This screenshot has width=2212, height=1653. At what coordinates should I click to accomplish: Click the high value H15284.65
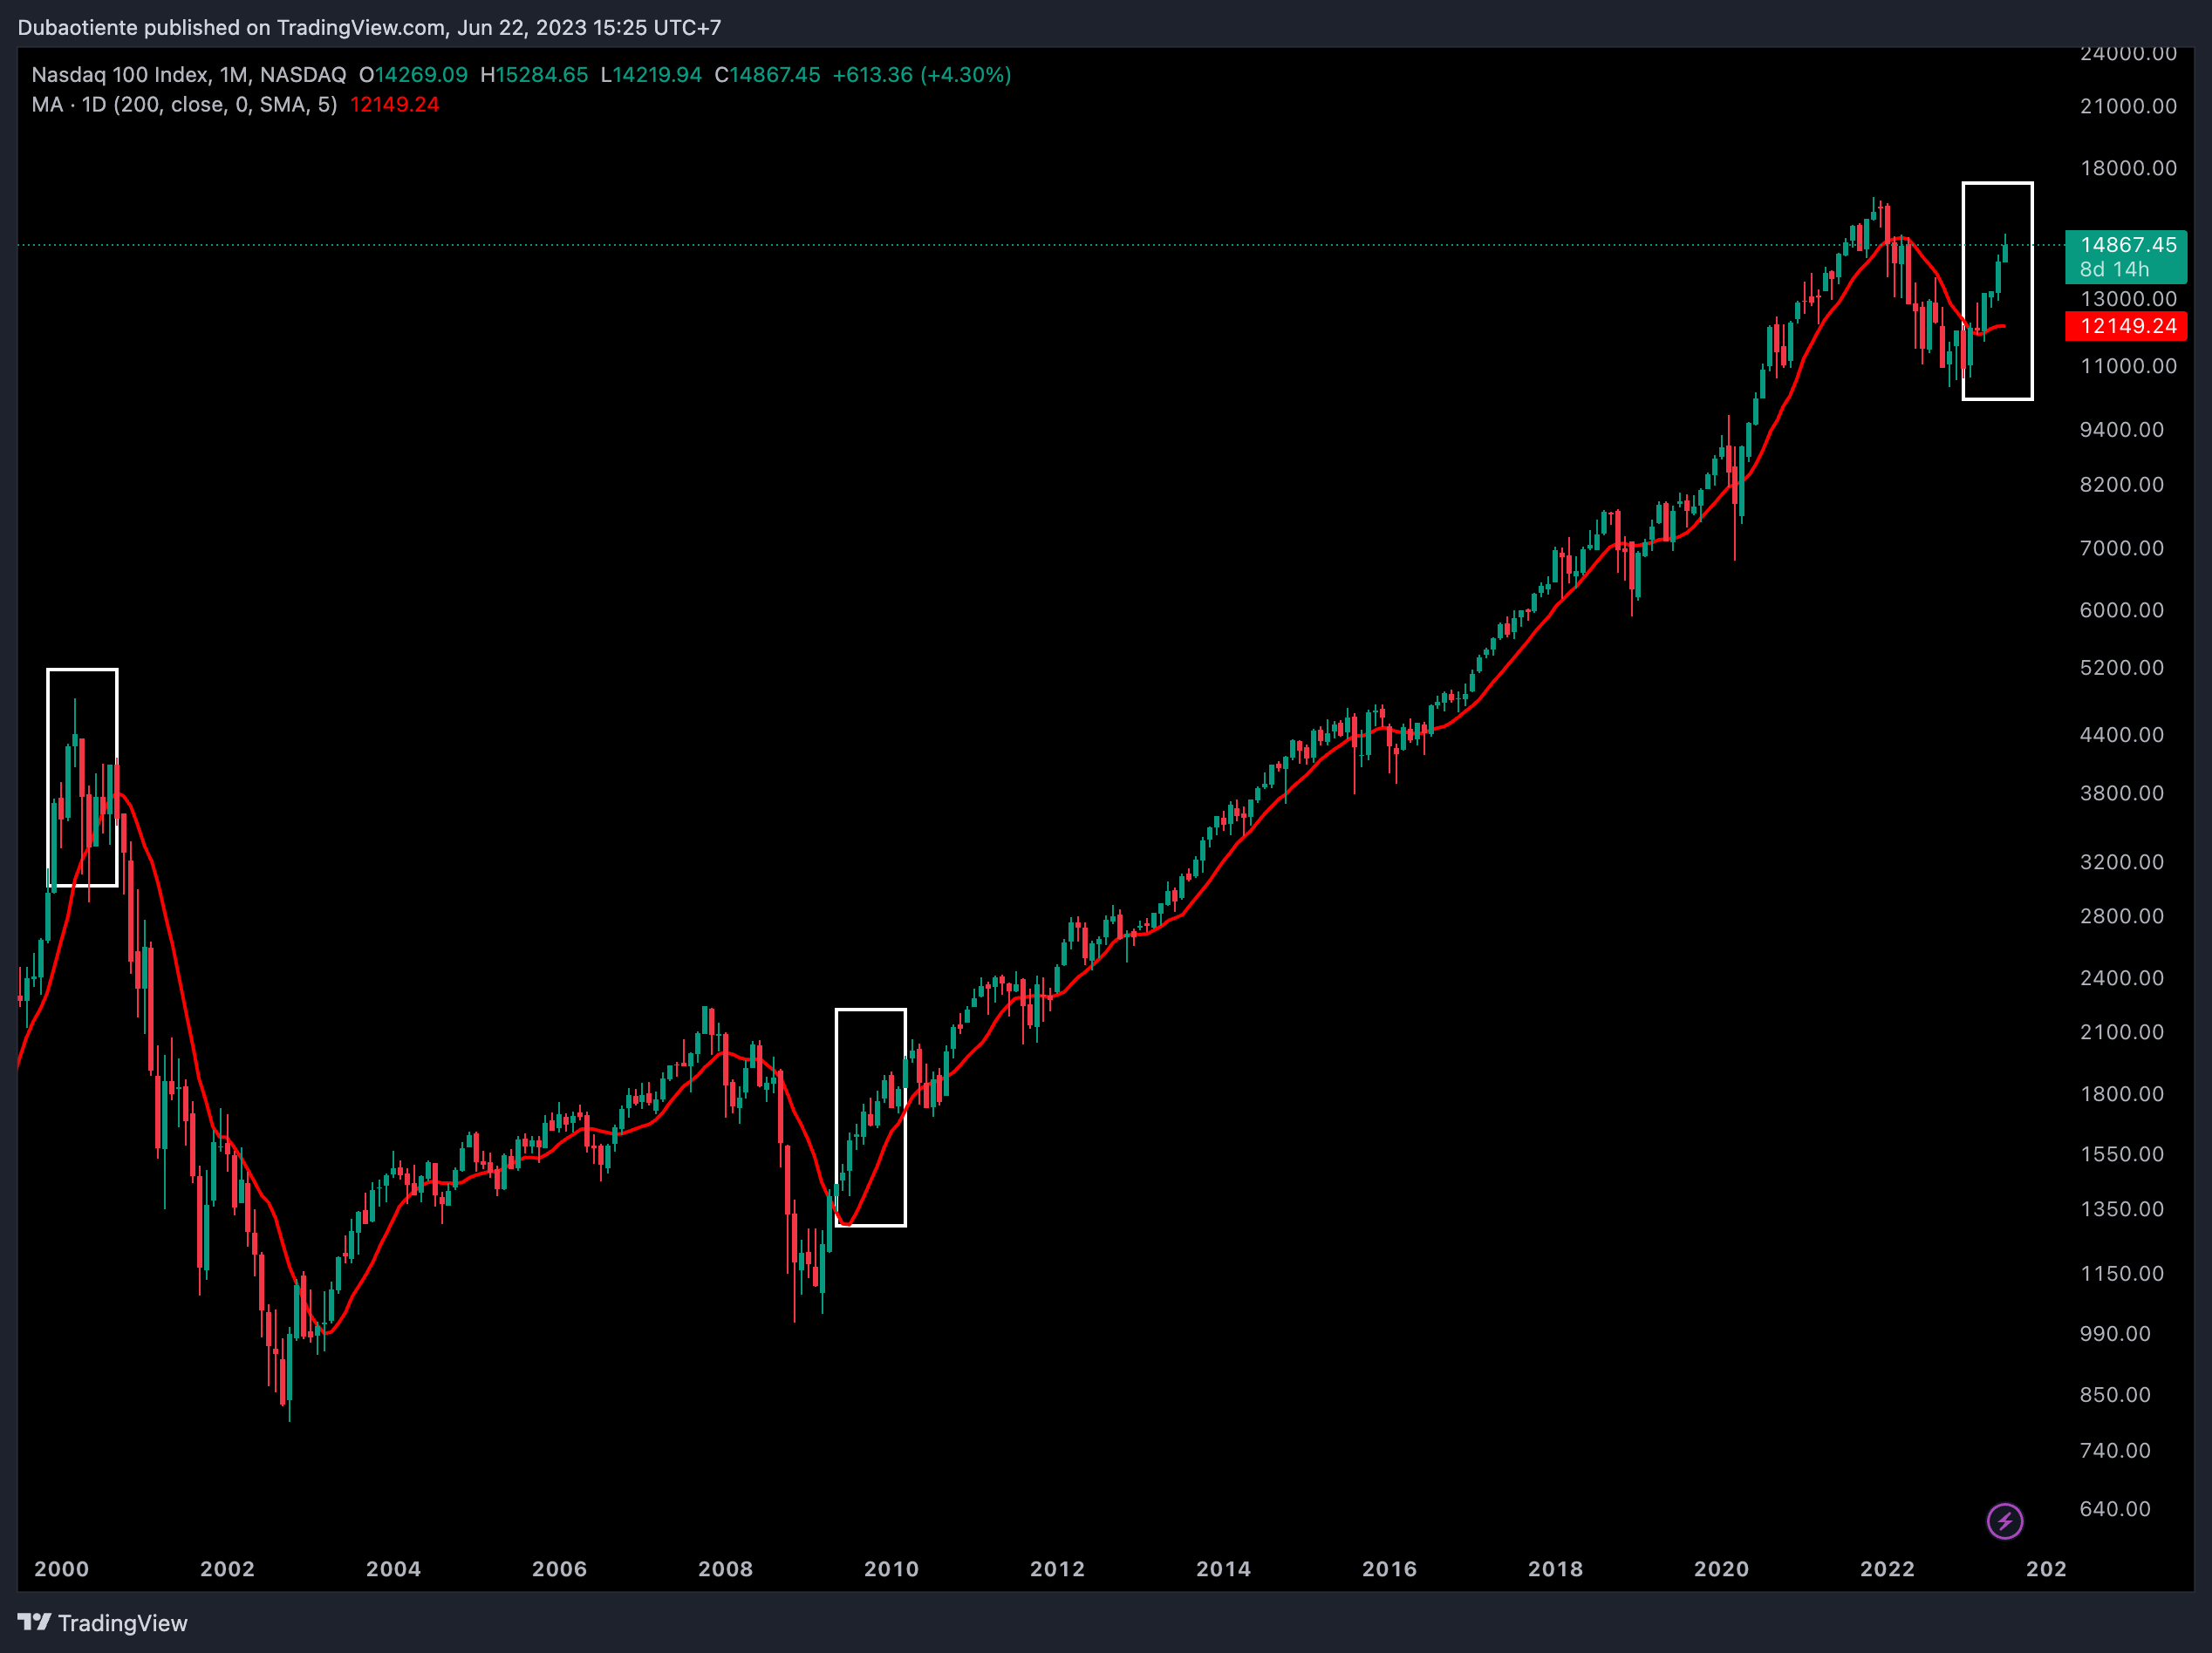[x=534, y=75]
